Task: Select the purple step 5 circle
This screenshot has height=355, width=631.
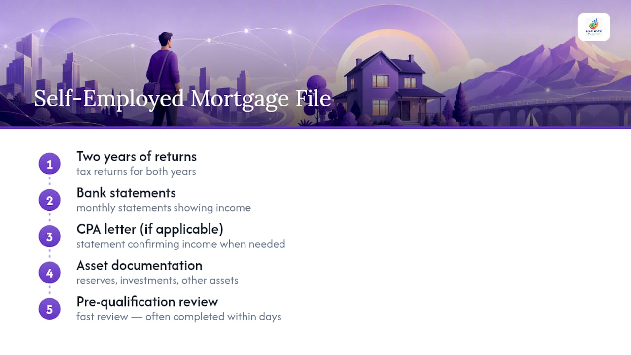Action: (50, 309)
